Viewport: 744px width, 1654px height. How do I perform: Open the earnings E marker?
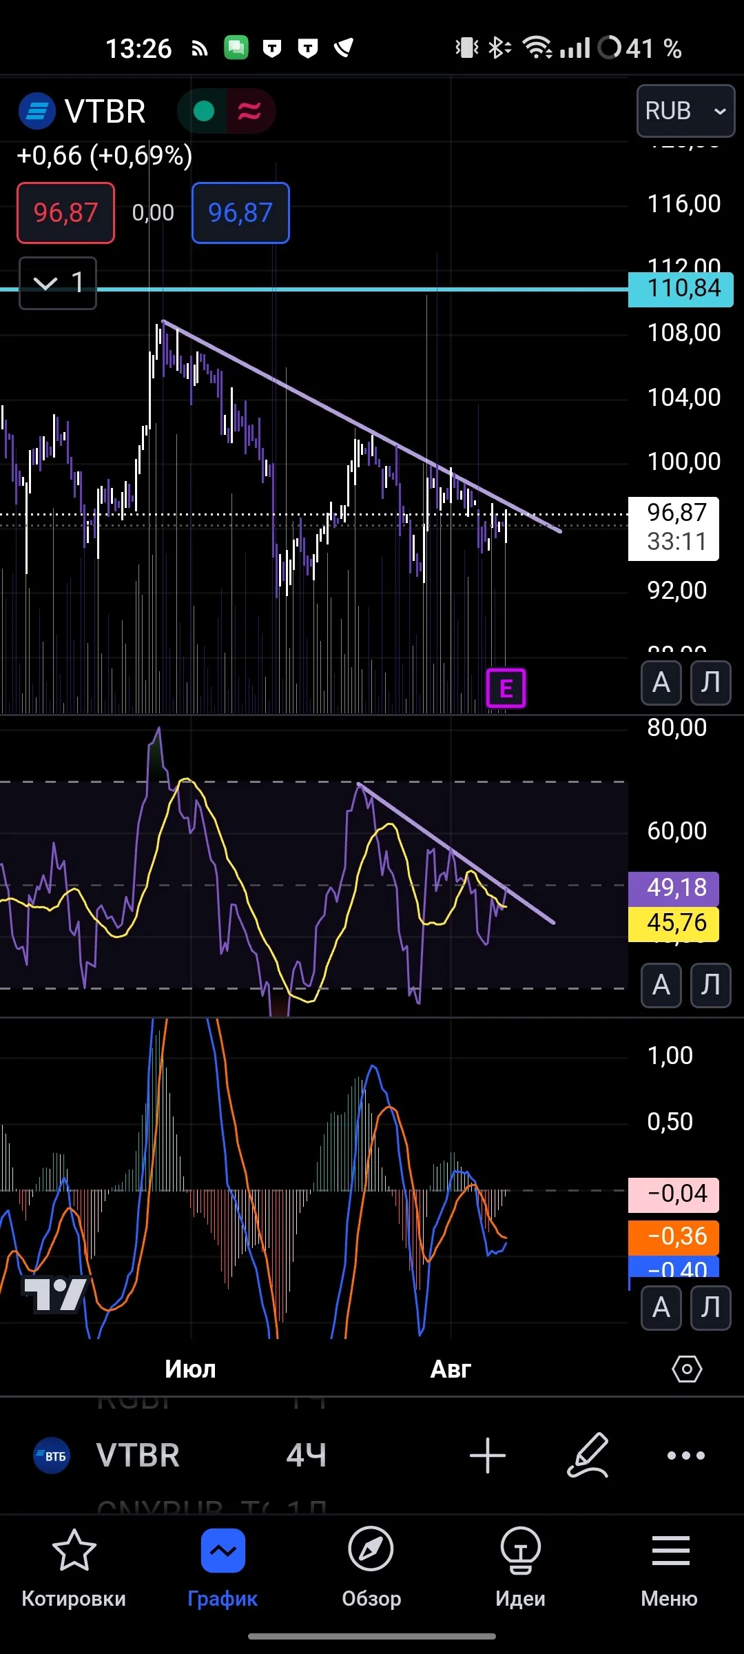coord(506,688)
